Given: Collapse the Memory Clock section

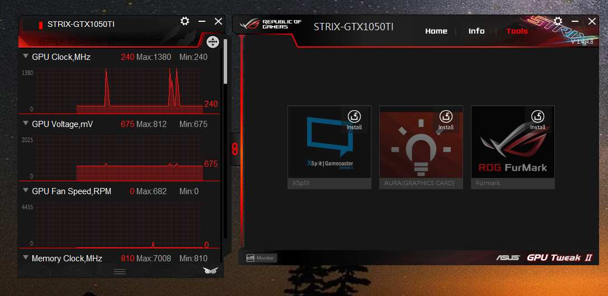Looking at the screenshot, I should click(26, 257).
